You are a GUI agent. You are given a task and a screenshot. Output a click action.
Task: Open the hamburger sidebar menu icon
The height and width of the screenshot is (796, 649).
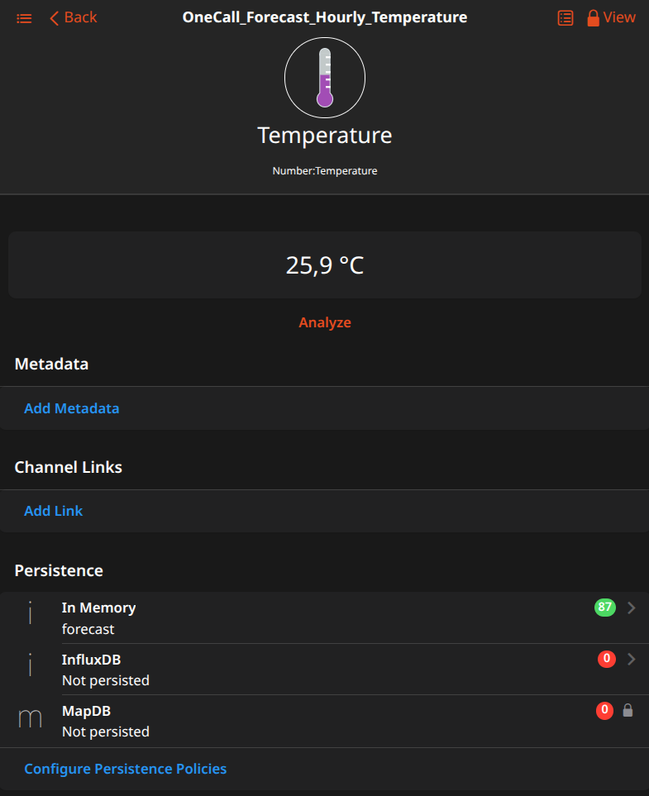(24, 19)
